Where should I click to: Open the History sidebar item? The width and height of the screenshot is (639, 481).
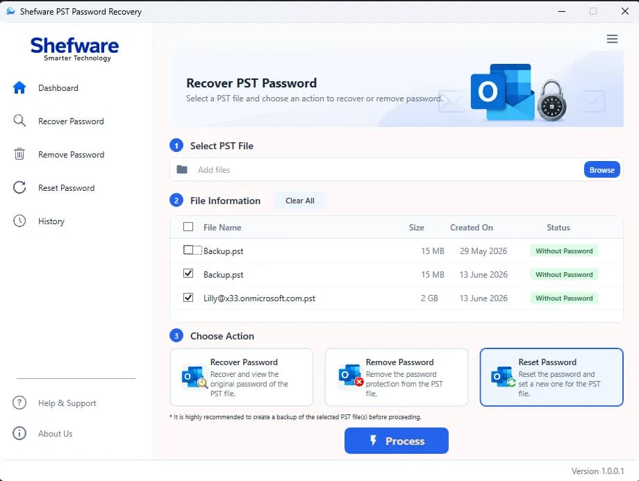pos(51,221)
